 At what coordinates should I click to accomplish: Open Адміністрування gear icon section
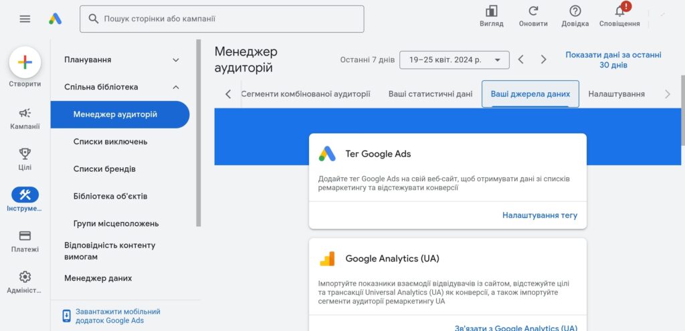[x=25, y=281]
